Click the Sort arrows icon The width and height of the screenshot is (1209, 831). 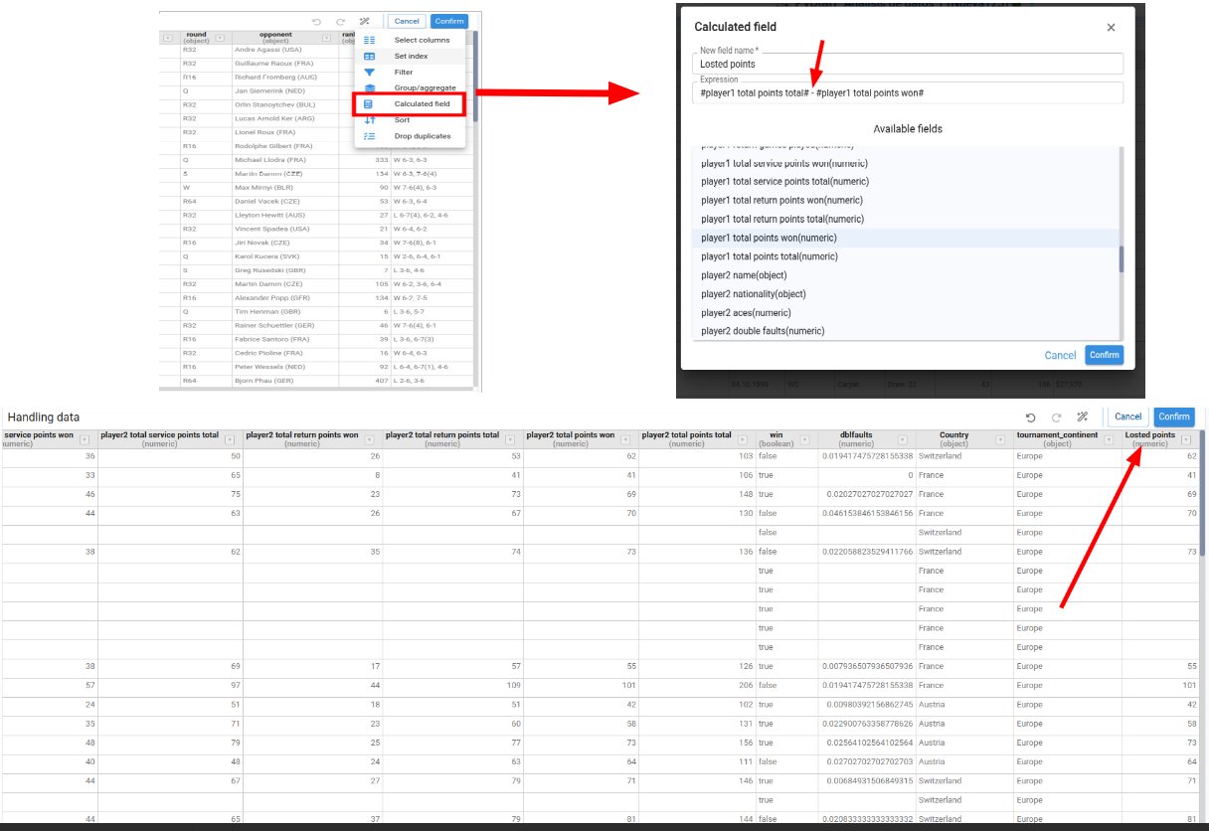coord(370,120)
